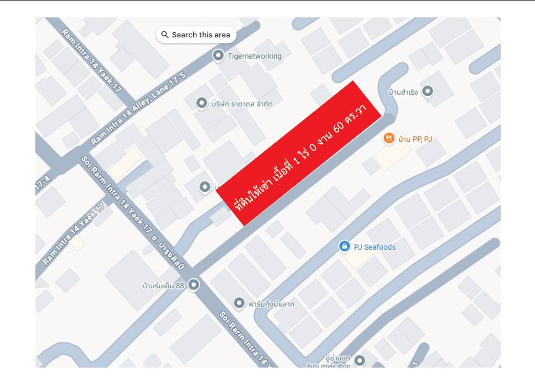535x385 pixels.
Task: Click the บริษัท ธาดาดล จำกัด location pin
Action: (201, 103)
